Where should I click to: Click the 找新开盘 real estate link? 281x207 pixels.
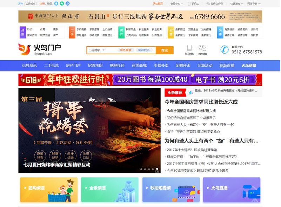click(x=131, y=29)
